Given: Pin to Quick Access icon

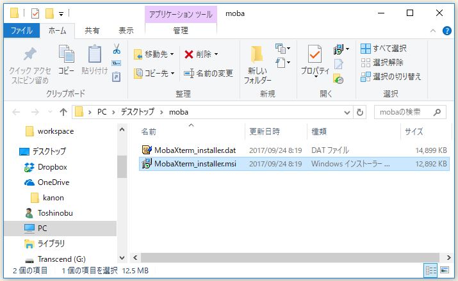Looking at the screenshot, I should click(x=29, y=54).
